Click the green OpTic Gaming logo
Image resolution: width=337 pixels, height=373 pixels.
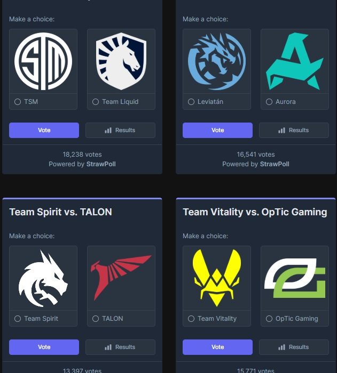295,278
